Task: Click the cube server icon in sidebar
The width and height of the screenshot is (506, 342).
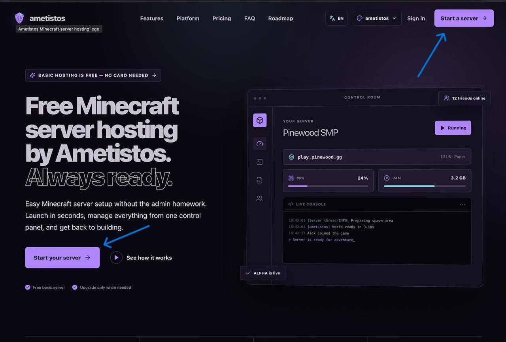Action: [260, 120]
